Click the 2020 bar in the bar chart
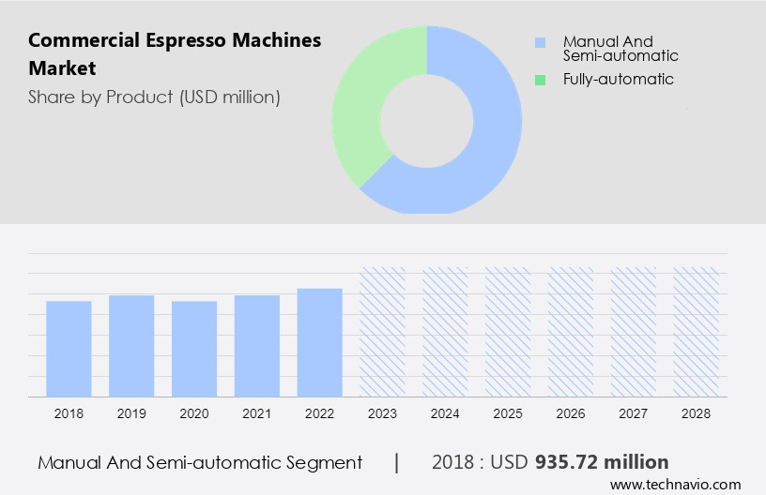Screen dimensions: 766x495 [x=194, y=349]
